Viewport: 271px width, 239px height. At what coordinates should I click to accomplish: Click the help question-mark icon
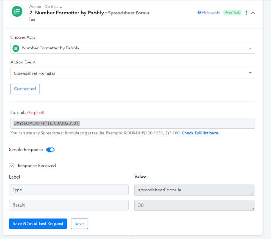[199, 13]
